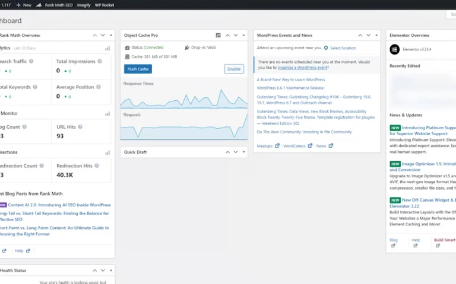Click the help icon next to URL Hits
Screen dimensions: 456x284
[80, 127]
